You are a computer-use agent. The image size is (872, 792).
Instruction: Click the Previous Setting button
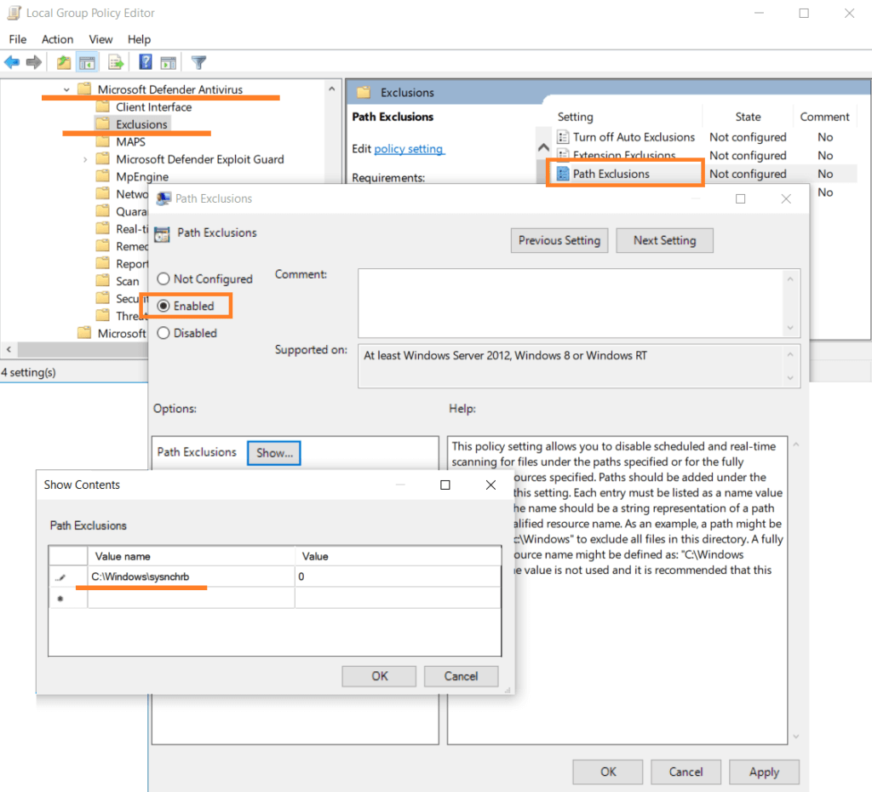559,240
